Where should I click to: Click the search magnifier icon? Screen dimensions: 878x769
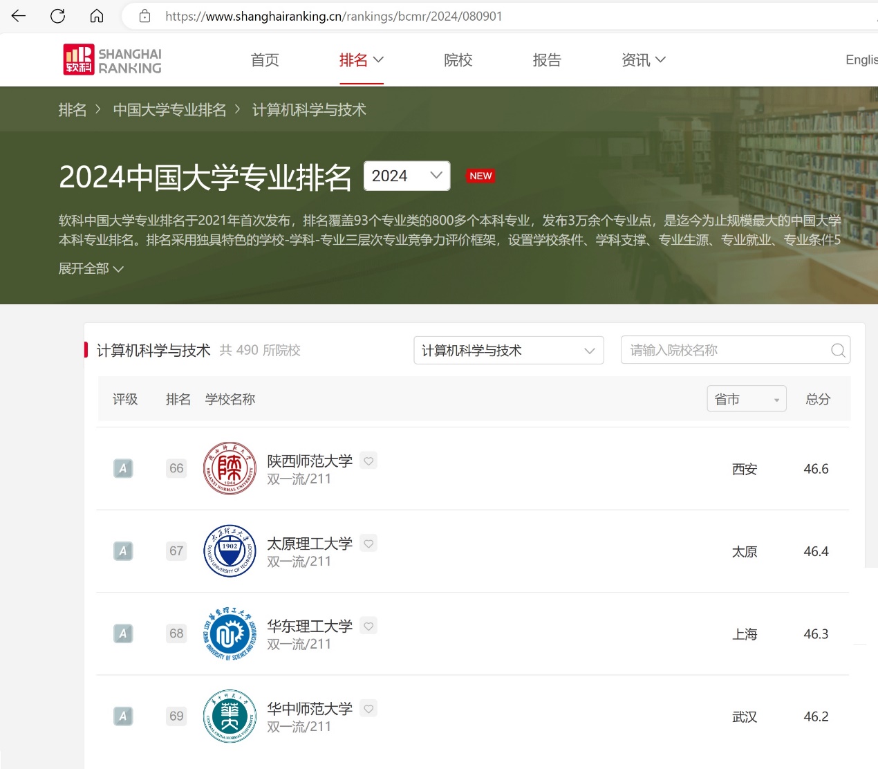[838, 351]
